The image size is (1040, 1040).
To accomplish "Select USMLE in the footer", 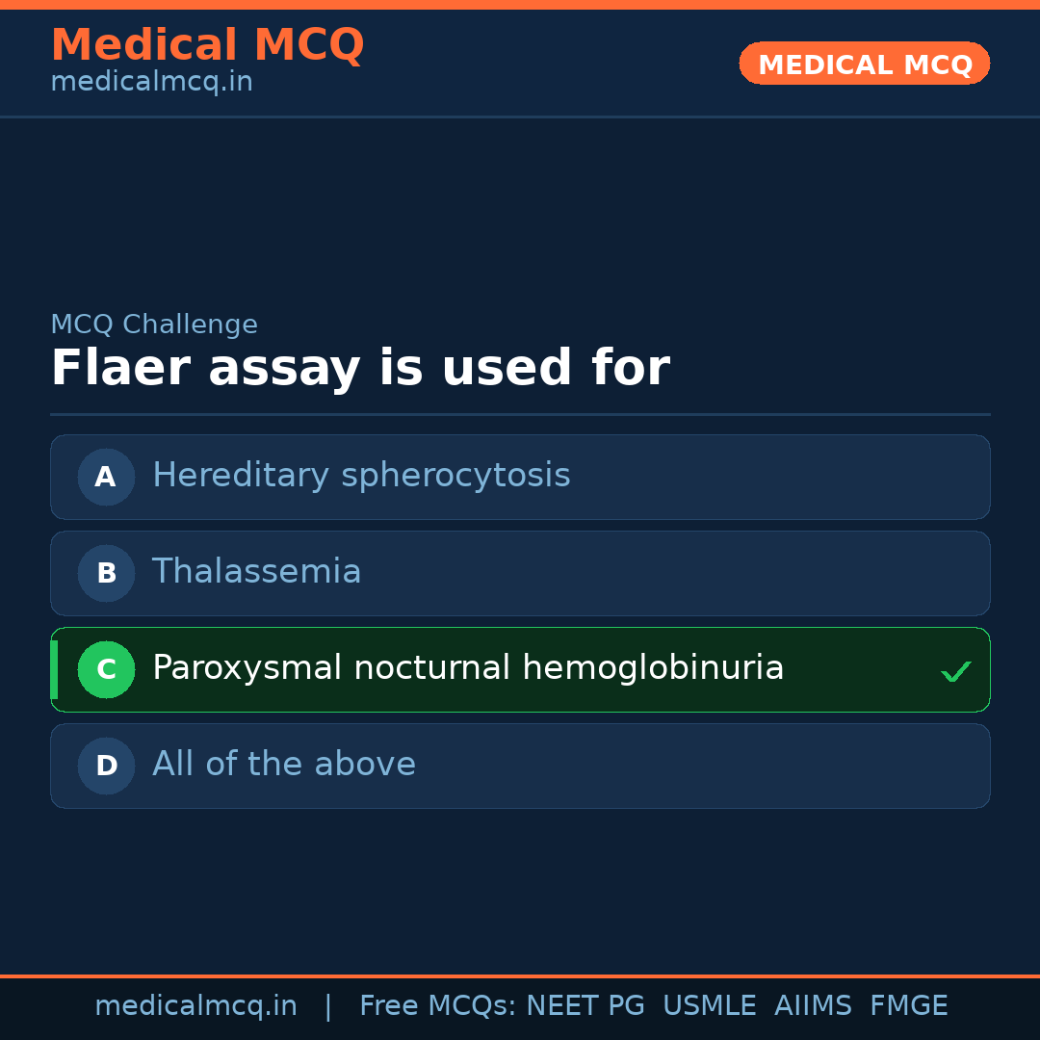I will coord(709,1006).
